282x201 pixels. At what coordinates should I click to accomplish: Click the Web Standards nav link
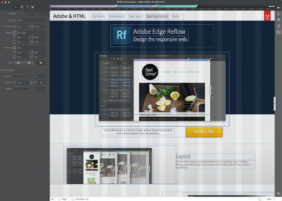click(x=116, y=16)
